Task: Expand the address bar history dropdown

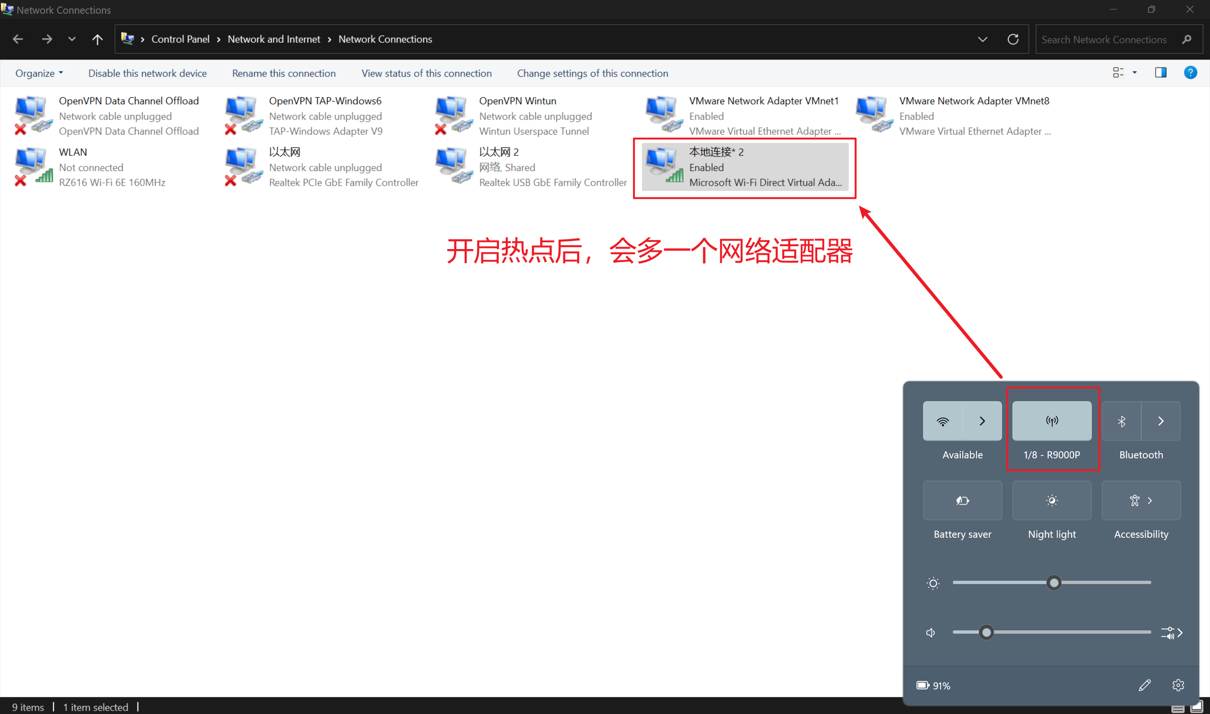Action: (x=983, y=39)
